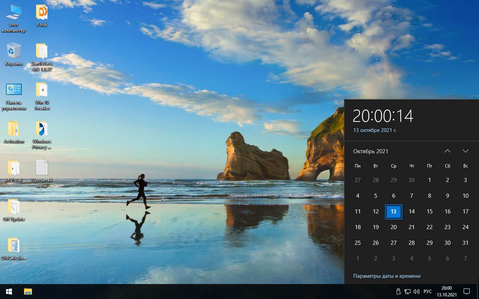Open File Explorer from the taskbar
The image size is (479, 299).
[28, 291]
